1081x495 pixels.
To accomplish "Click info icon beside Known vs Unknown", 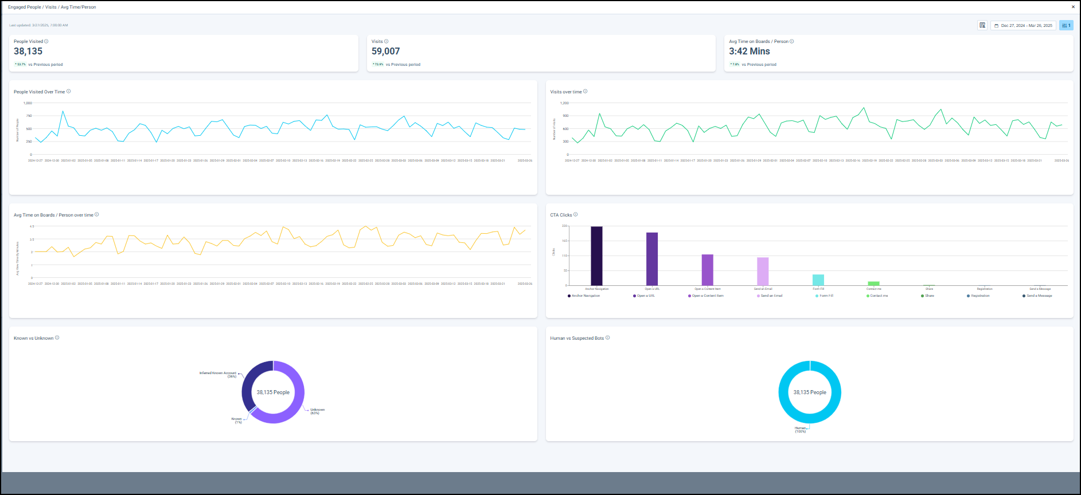I will [57, 338].
